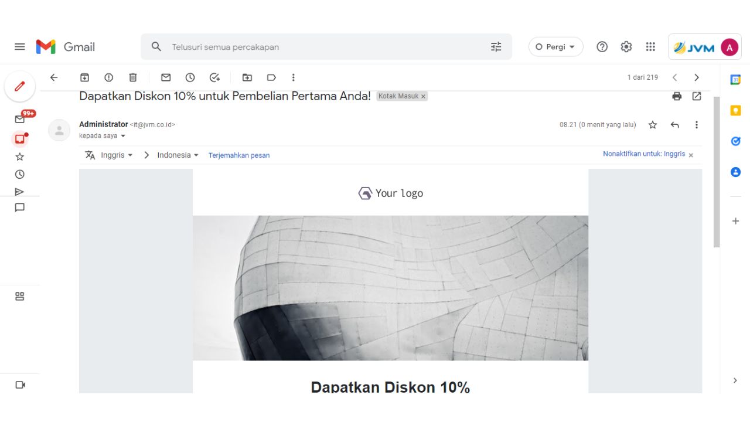
Task: Open email in a new window
Action: (697, 96)
